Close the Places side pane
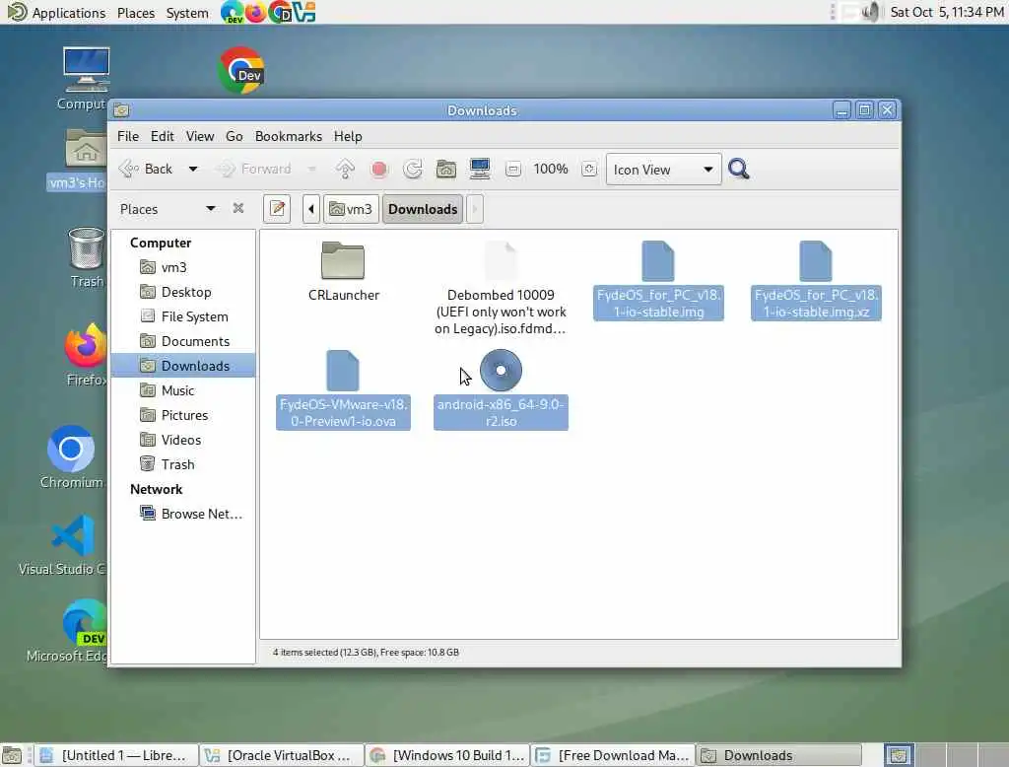The width and height of the screenshot is (1009, 767). coord(238,208)
